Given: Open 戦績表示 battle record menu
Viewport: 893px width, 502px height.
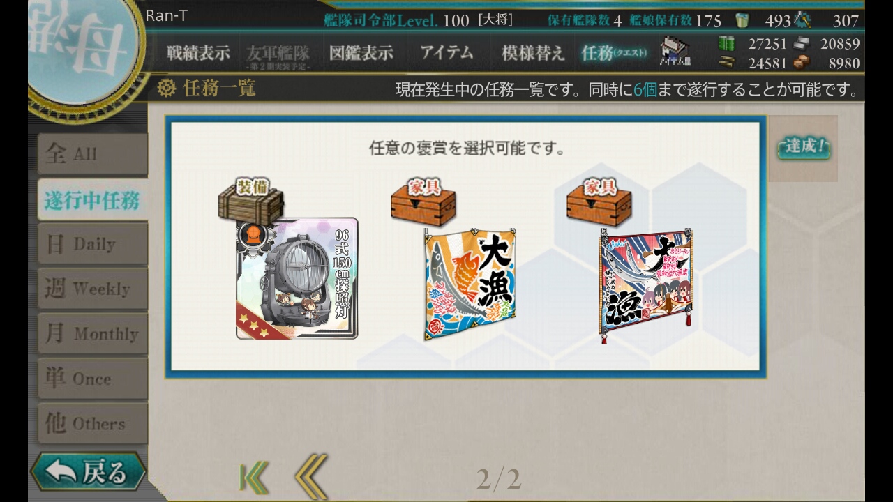Looking at the screenshot, I should (198, 53).
